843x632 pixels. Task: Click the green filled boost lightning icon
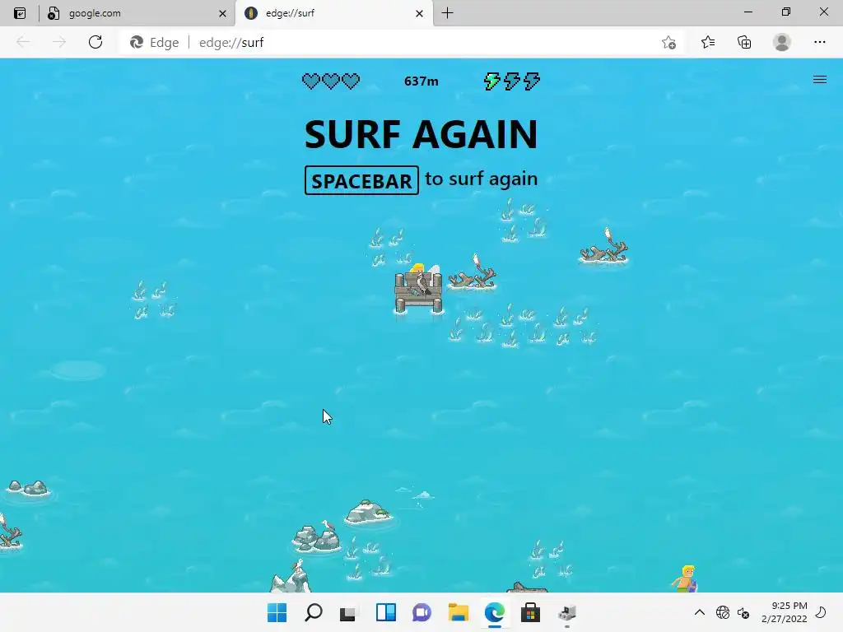click(492, 81)
